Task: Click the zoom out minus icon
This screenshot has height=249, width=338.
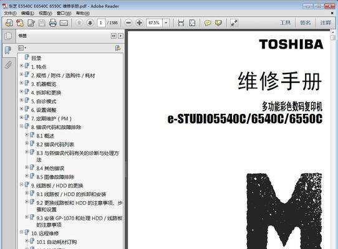Action: (128, 22)
